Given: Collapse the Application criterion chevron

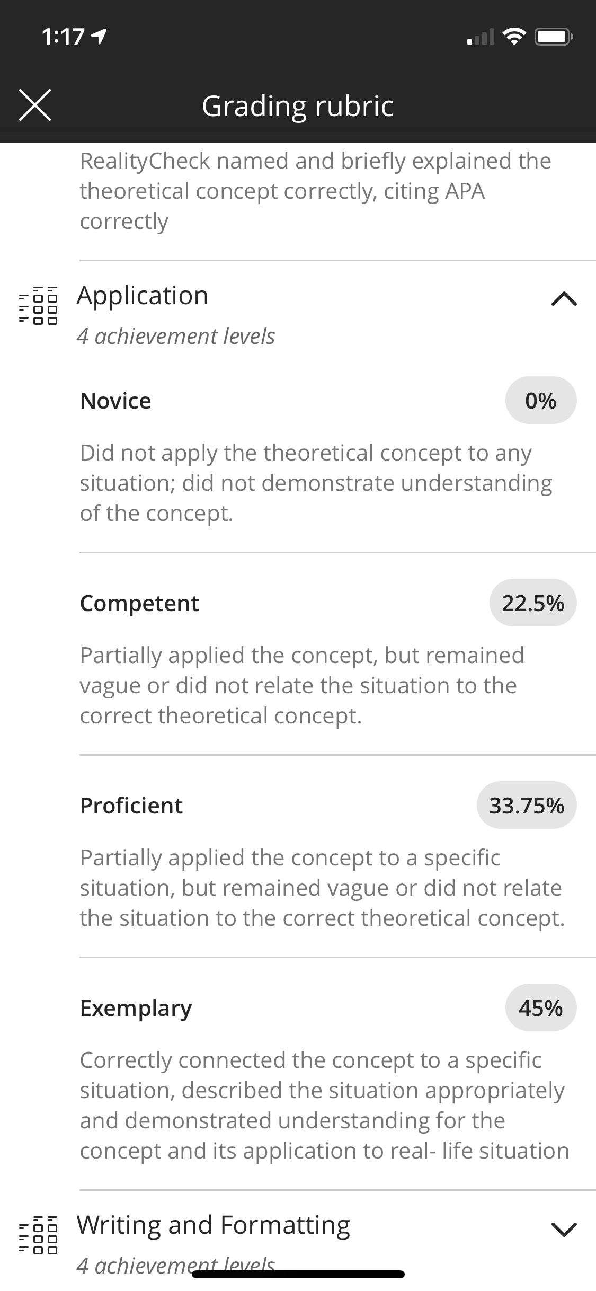Looking at the screenshot, I should click(564, 299).
